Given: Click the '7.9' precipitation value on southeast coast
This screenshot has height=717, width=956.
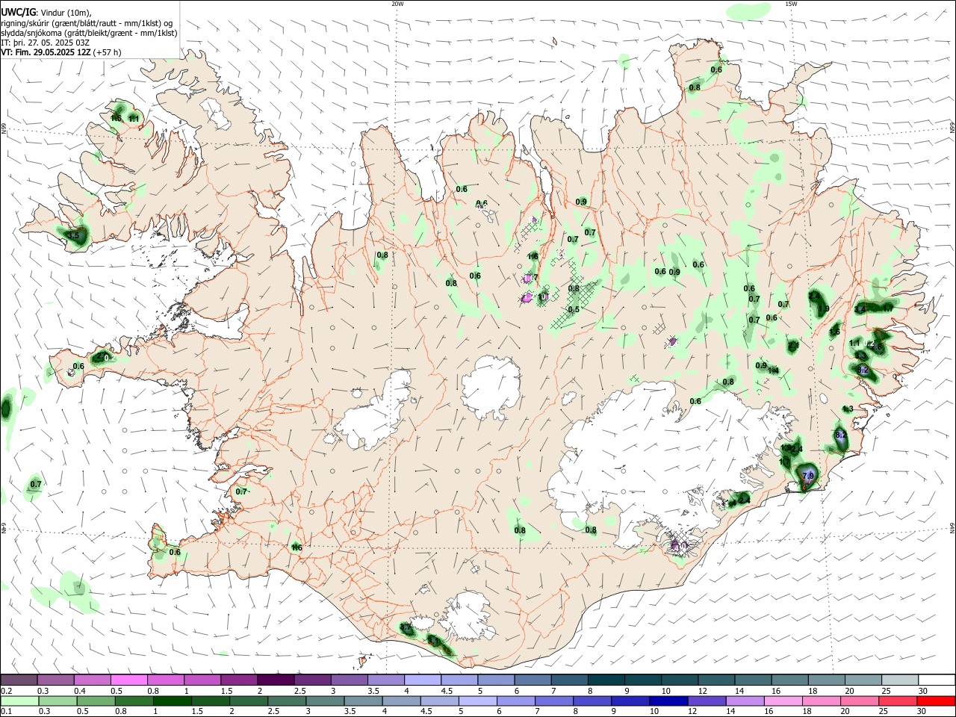Looking at the screenshot, I should [807, 475].
